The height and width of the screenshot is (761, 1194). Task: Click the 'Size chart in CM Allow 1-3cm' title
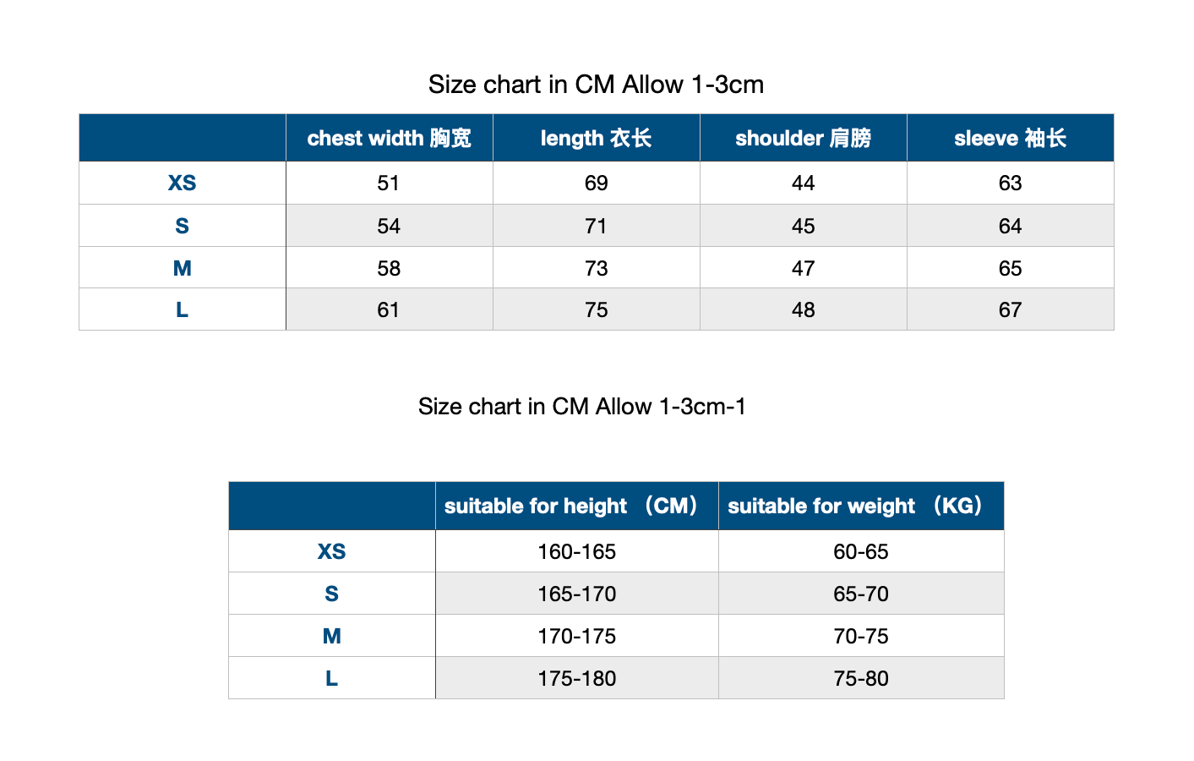tap(596, 85)
